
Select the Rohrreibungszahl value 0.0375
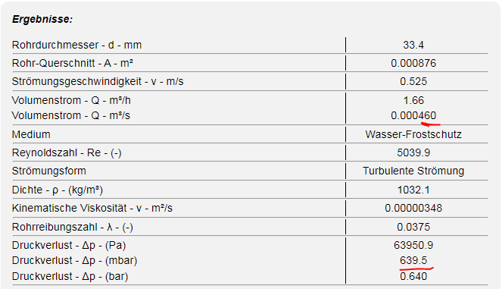[413, 227]
